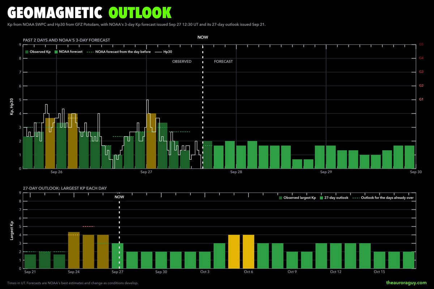Viewport: 434px width, 289px height.
Task: Click the Oct 3 axis label
Action: [205, 272]
